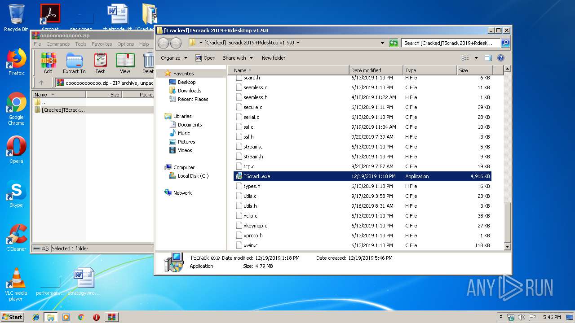Click Chrome icon in taskbar

tap(81, 317)
